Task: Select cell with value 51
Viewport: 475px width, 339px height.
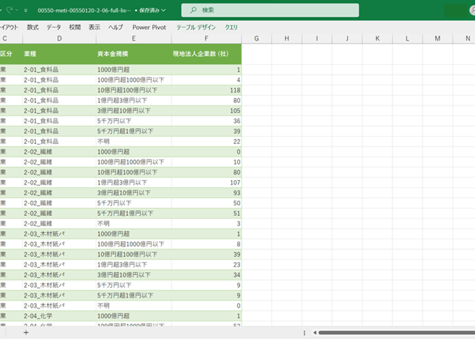Action: [x=206, y=213]
